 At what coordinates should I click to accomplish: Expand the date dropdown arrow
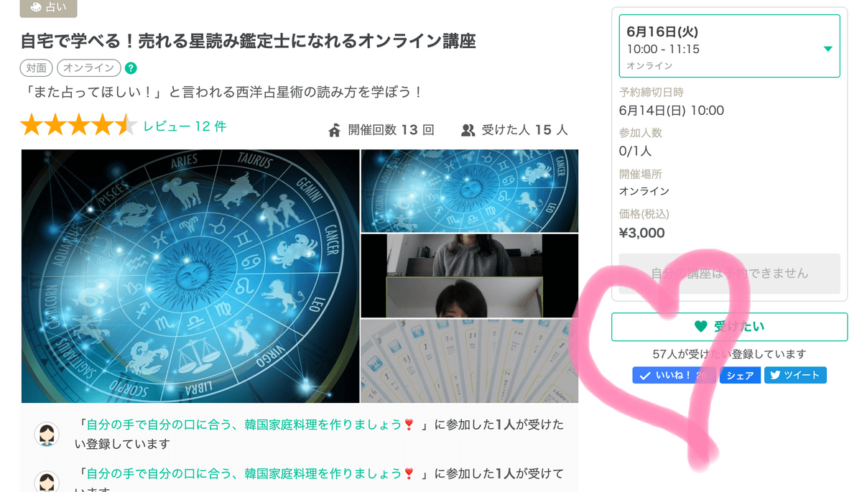coord(828,49)
